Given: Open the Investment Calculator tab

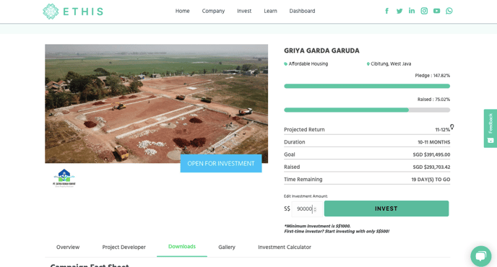Looking at the screenshot, I should point(285,247).
